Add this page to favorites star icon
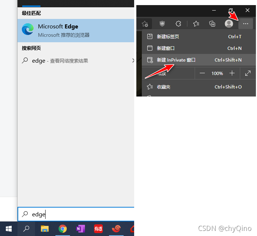This screenshot has height=236, width=257. 145,24
